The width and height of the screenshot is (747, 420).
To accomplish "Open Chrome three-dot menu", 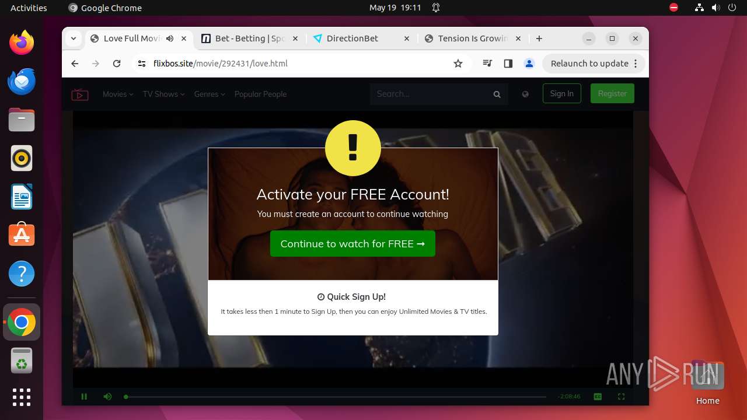I will tap(636, 64).
